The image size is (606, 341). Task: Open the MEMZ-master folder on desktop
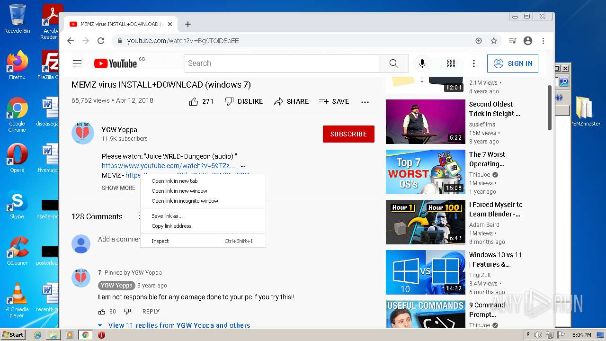point(585,111)
